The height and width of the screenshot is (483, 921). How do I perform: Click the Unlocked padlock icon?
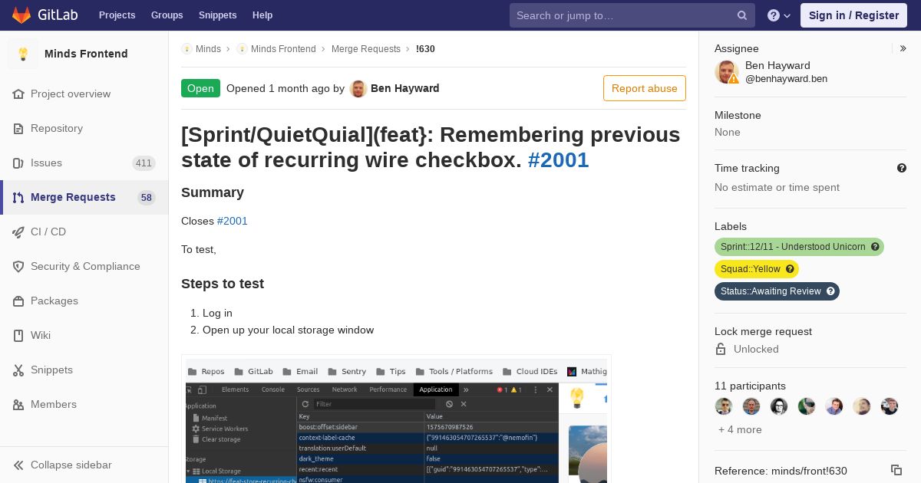tap(721, 349)
